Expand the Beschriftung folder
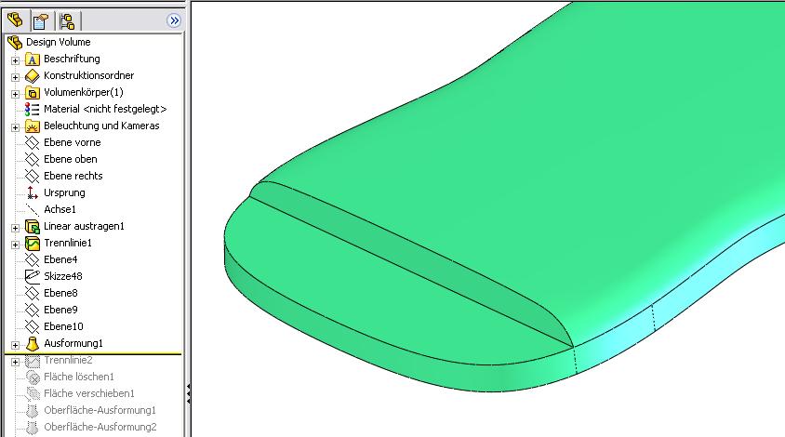Screen dimensions: 785x437 pyautogui.click(x=15, y=60)
